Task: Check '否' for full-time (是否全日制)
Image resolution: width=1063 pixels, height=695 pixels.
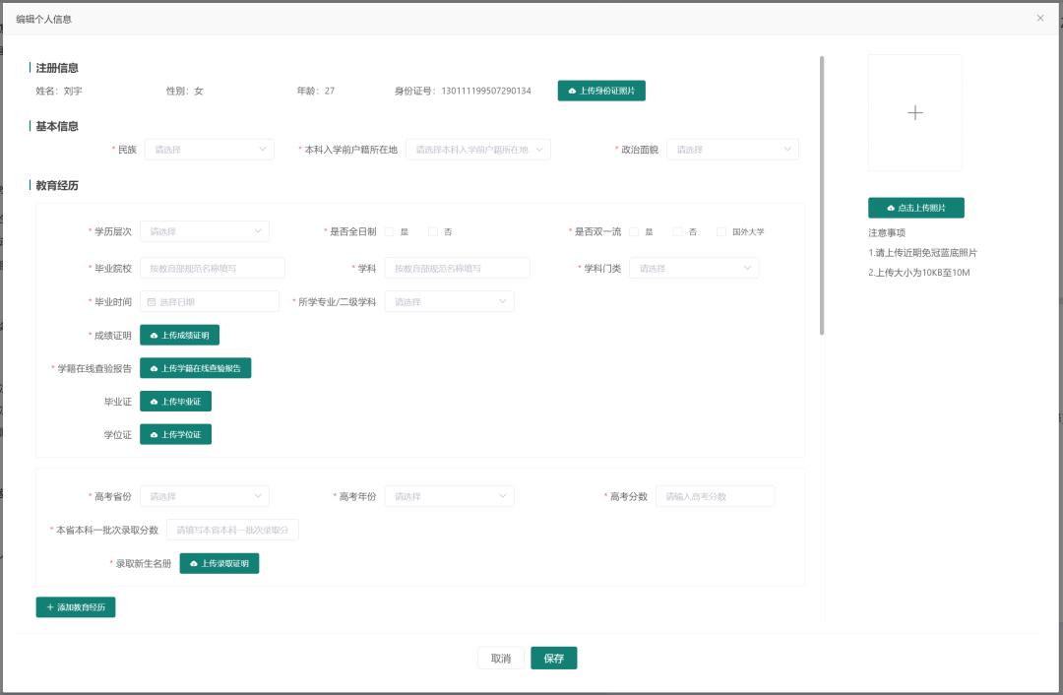Action: 433,232
